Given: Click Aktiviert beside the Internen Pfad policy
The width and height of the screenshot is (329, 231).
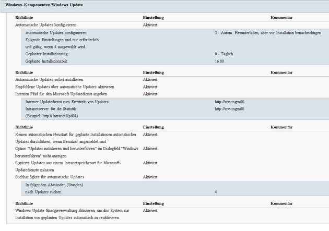Looking at the screenshot, I should pyautogui.click(x=150, y=94).
